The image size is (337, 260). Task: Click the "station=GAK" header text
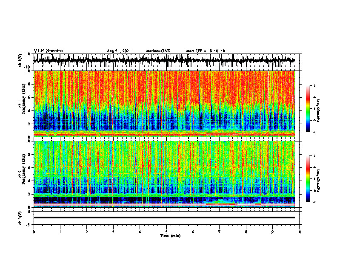[x=158, y=51]
